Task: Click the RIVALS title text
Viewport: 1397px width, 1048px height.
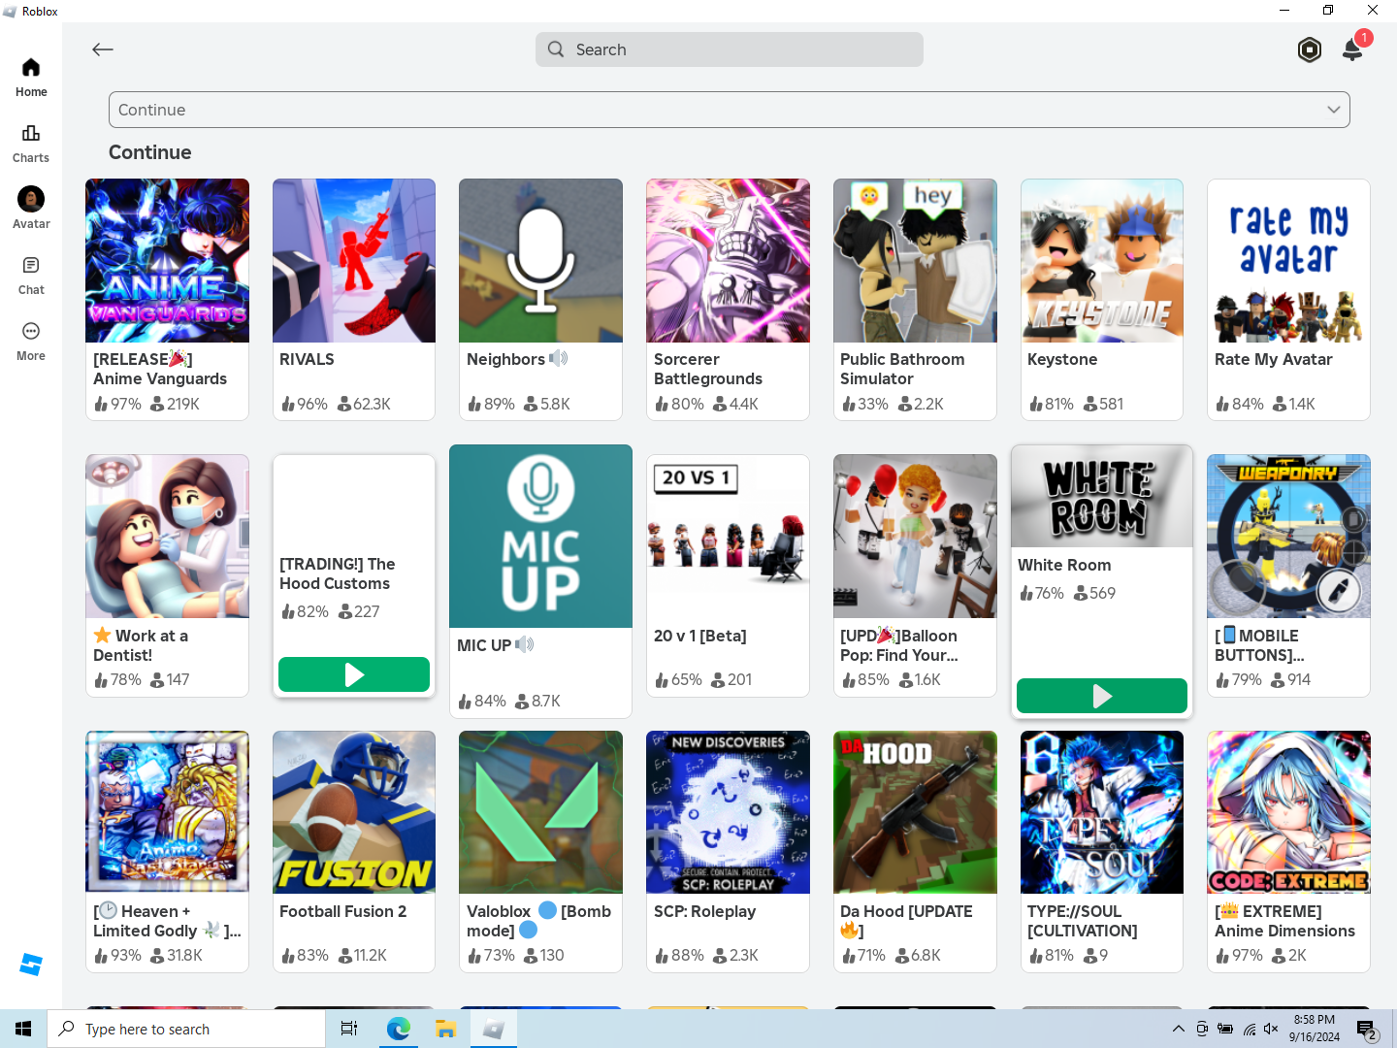Action: 307,359
